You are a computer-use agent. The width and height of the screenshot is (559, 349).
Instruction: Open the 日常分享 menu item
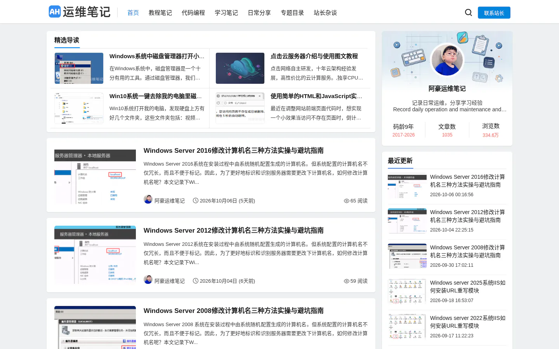(259, 13)
